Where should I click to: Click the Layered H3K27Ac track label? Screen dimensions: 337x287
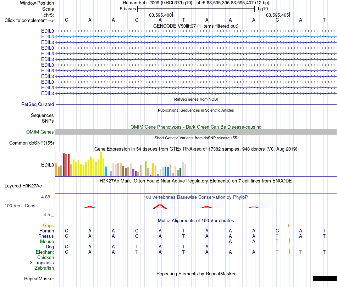23,186
